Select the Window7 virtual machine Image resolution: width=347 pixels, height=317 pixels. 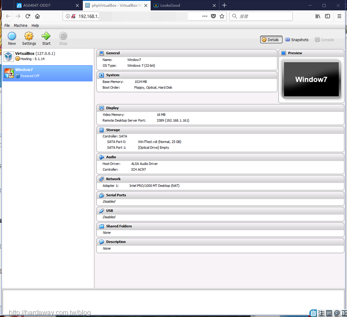tap(47, 73)
